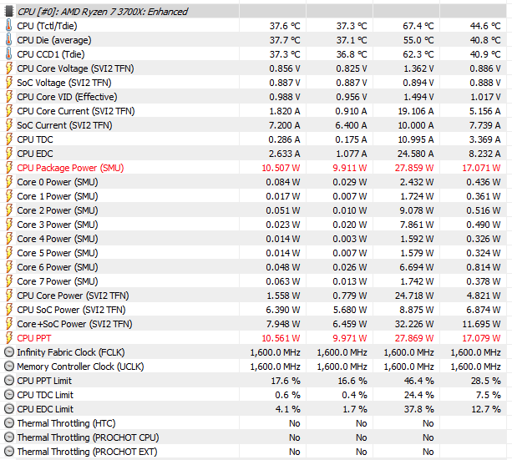Select CPU Core Current (SVI2 TFN) label
This screenshot has height=460, width=512.
[76, 111]
